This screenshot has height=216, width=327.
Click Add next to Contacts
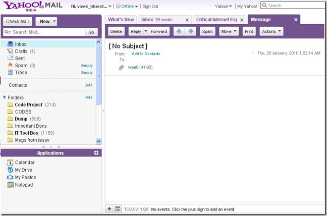pyautogui.click(x=89, y=85)
